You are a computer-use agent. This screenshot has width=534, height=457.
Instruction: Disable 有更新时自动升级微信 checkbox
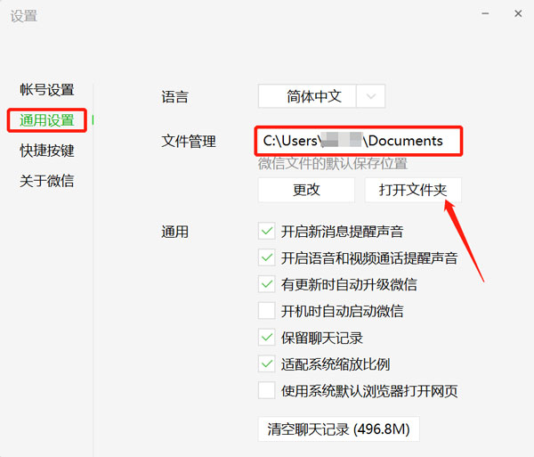click(267, 284)
